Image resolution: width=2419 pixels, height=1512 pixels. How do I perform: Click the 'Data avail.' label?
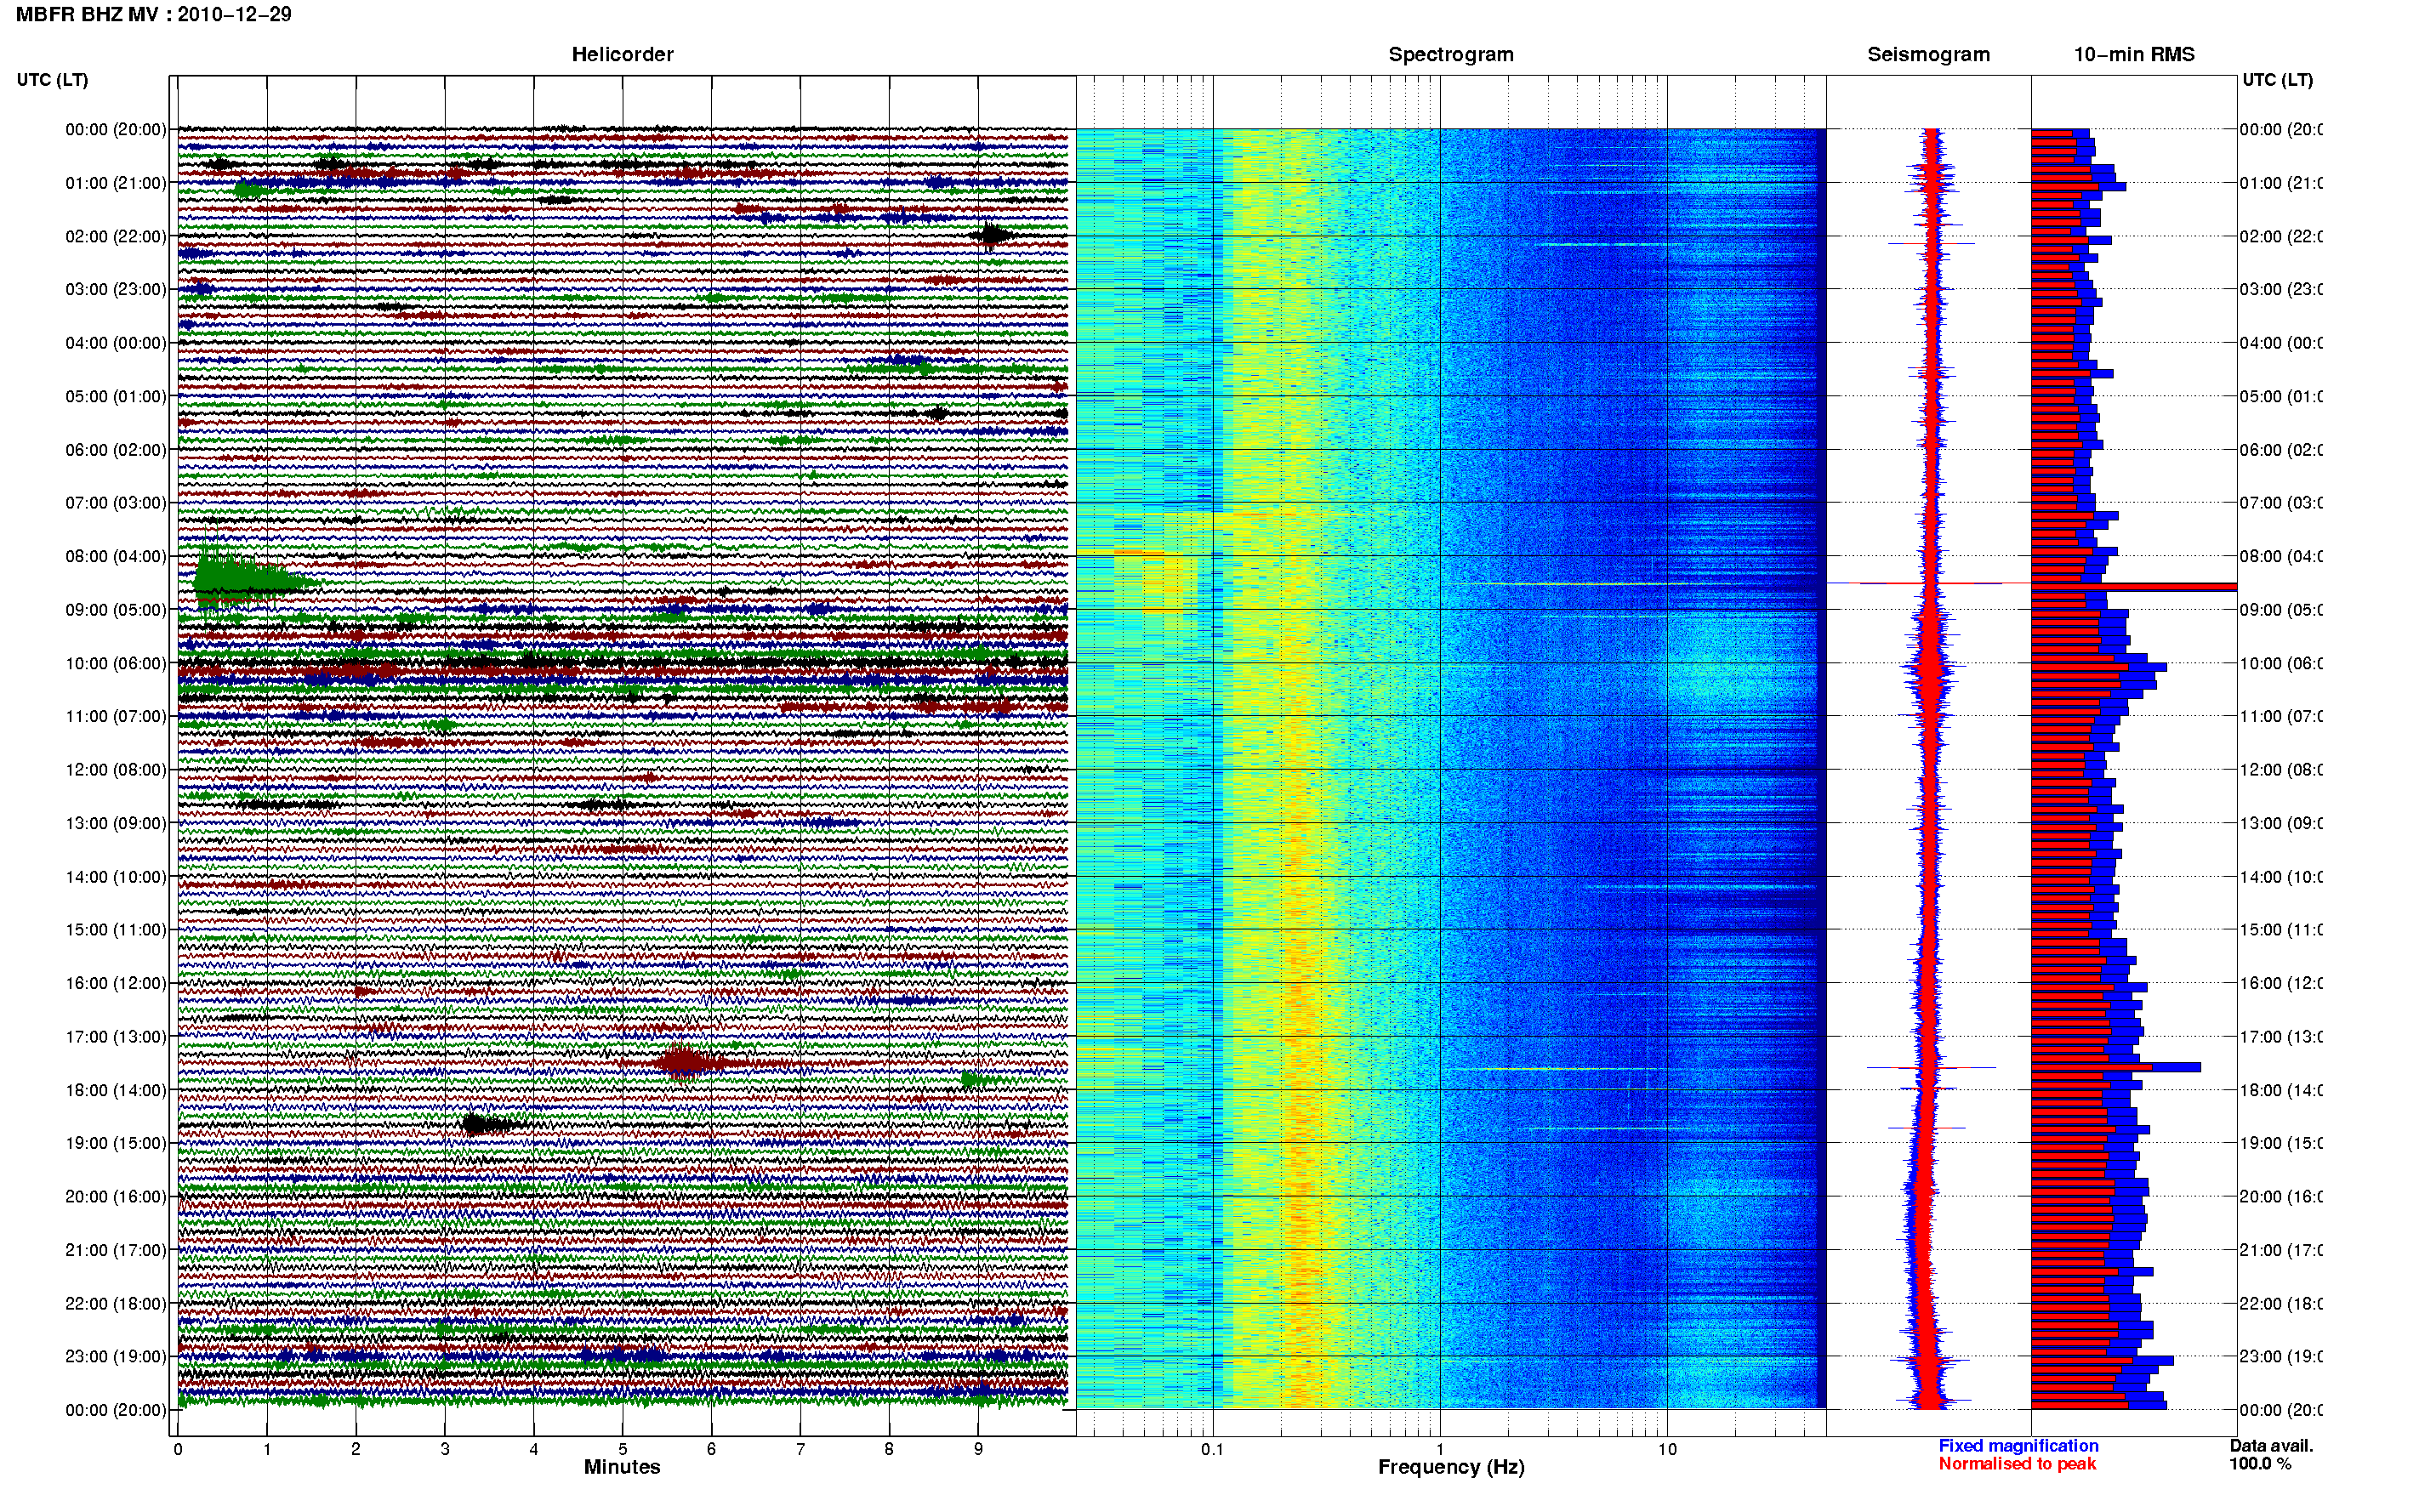pyautogui.click(x=2271, y=1445)
